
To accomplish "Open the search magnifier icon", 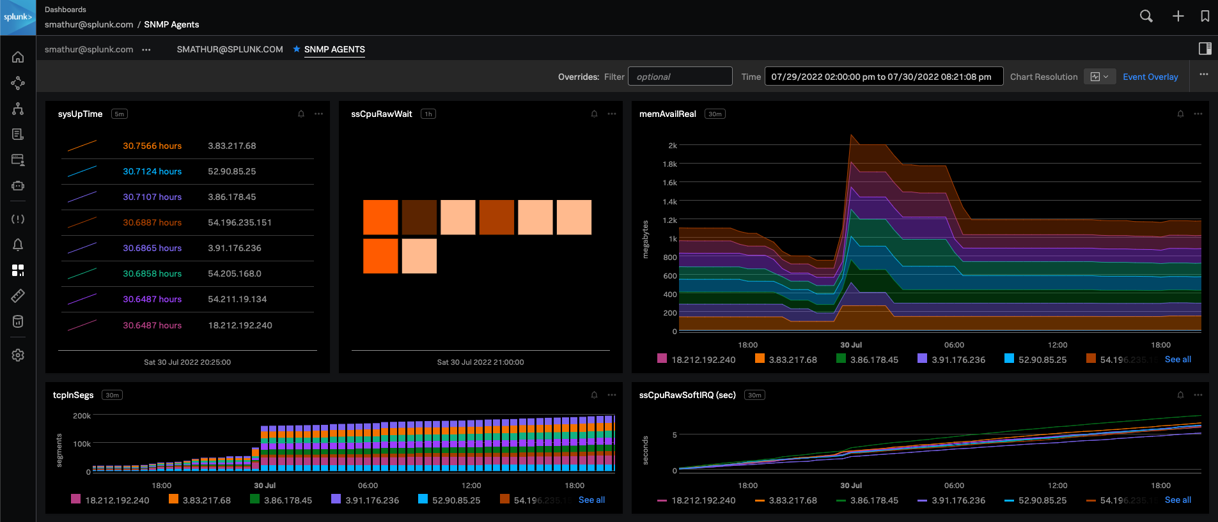I will pyautogui.click(x=1146, y=17).
